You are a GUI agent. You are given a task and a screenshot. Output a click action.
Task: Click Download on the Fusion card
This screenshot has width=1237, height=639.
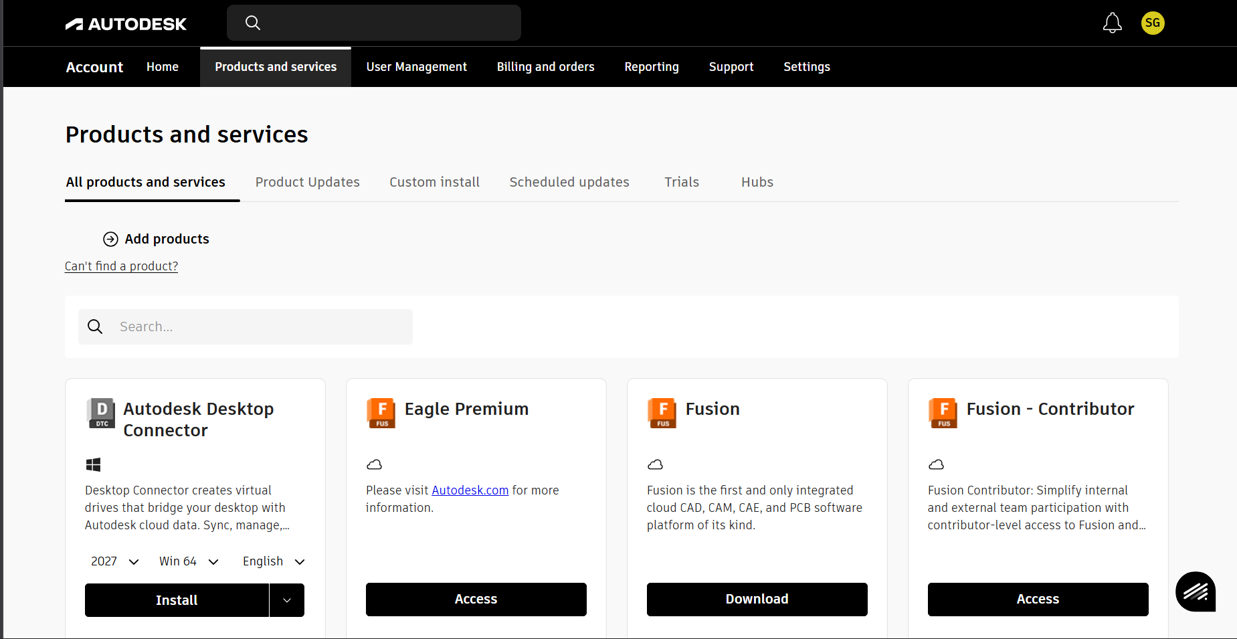(x=757, y=600)
